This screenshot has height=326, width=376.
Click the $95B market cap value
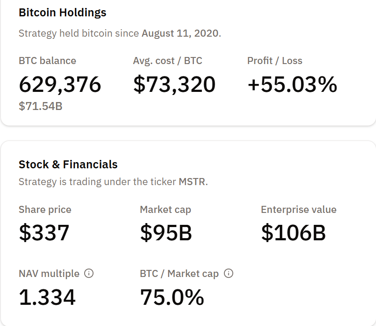pyautogui.click(x=166, y=232)
